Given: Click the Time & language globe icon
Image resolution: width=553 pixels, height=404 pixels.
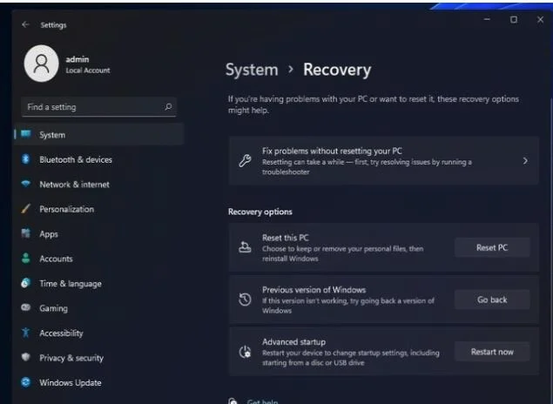Looking at the screenshot, I should pos(26,283).
